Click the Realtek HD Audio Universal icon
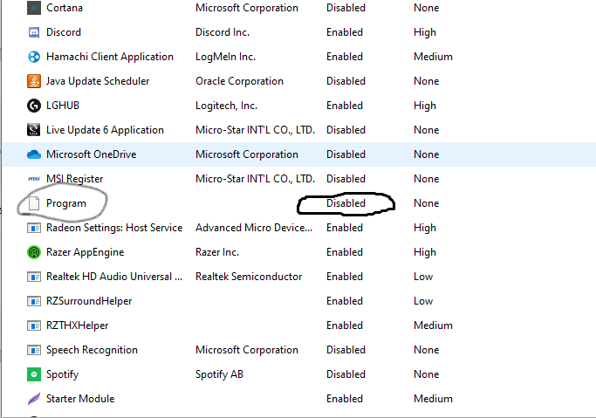The width and height of the screenshot is (596, 418). click(x=34, y=277)
